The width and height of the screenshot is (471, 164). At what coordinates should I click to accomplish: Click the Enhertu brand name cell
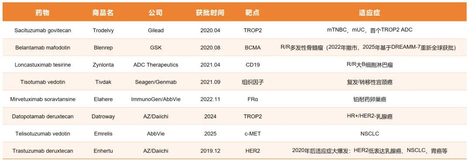click(103, 151)
